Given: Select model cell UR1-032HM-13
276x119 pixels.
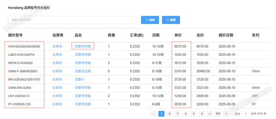Looking at the screenshot, I should pos(19,96).
